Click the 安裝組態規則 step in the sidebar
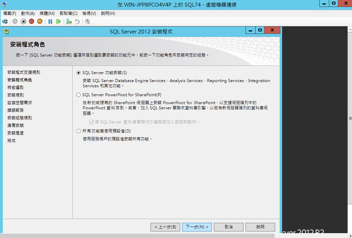This screenshot has width=352, height=238. point(20,118)
